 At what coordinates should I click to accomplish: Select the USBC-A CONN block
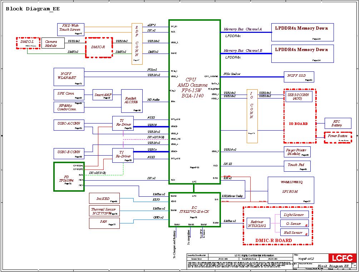click(x=69, y=125)
